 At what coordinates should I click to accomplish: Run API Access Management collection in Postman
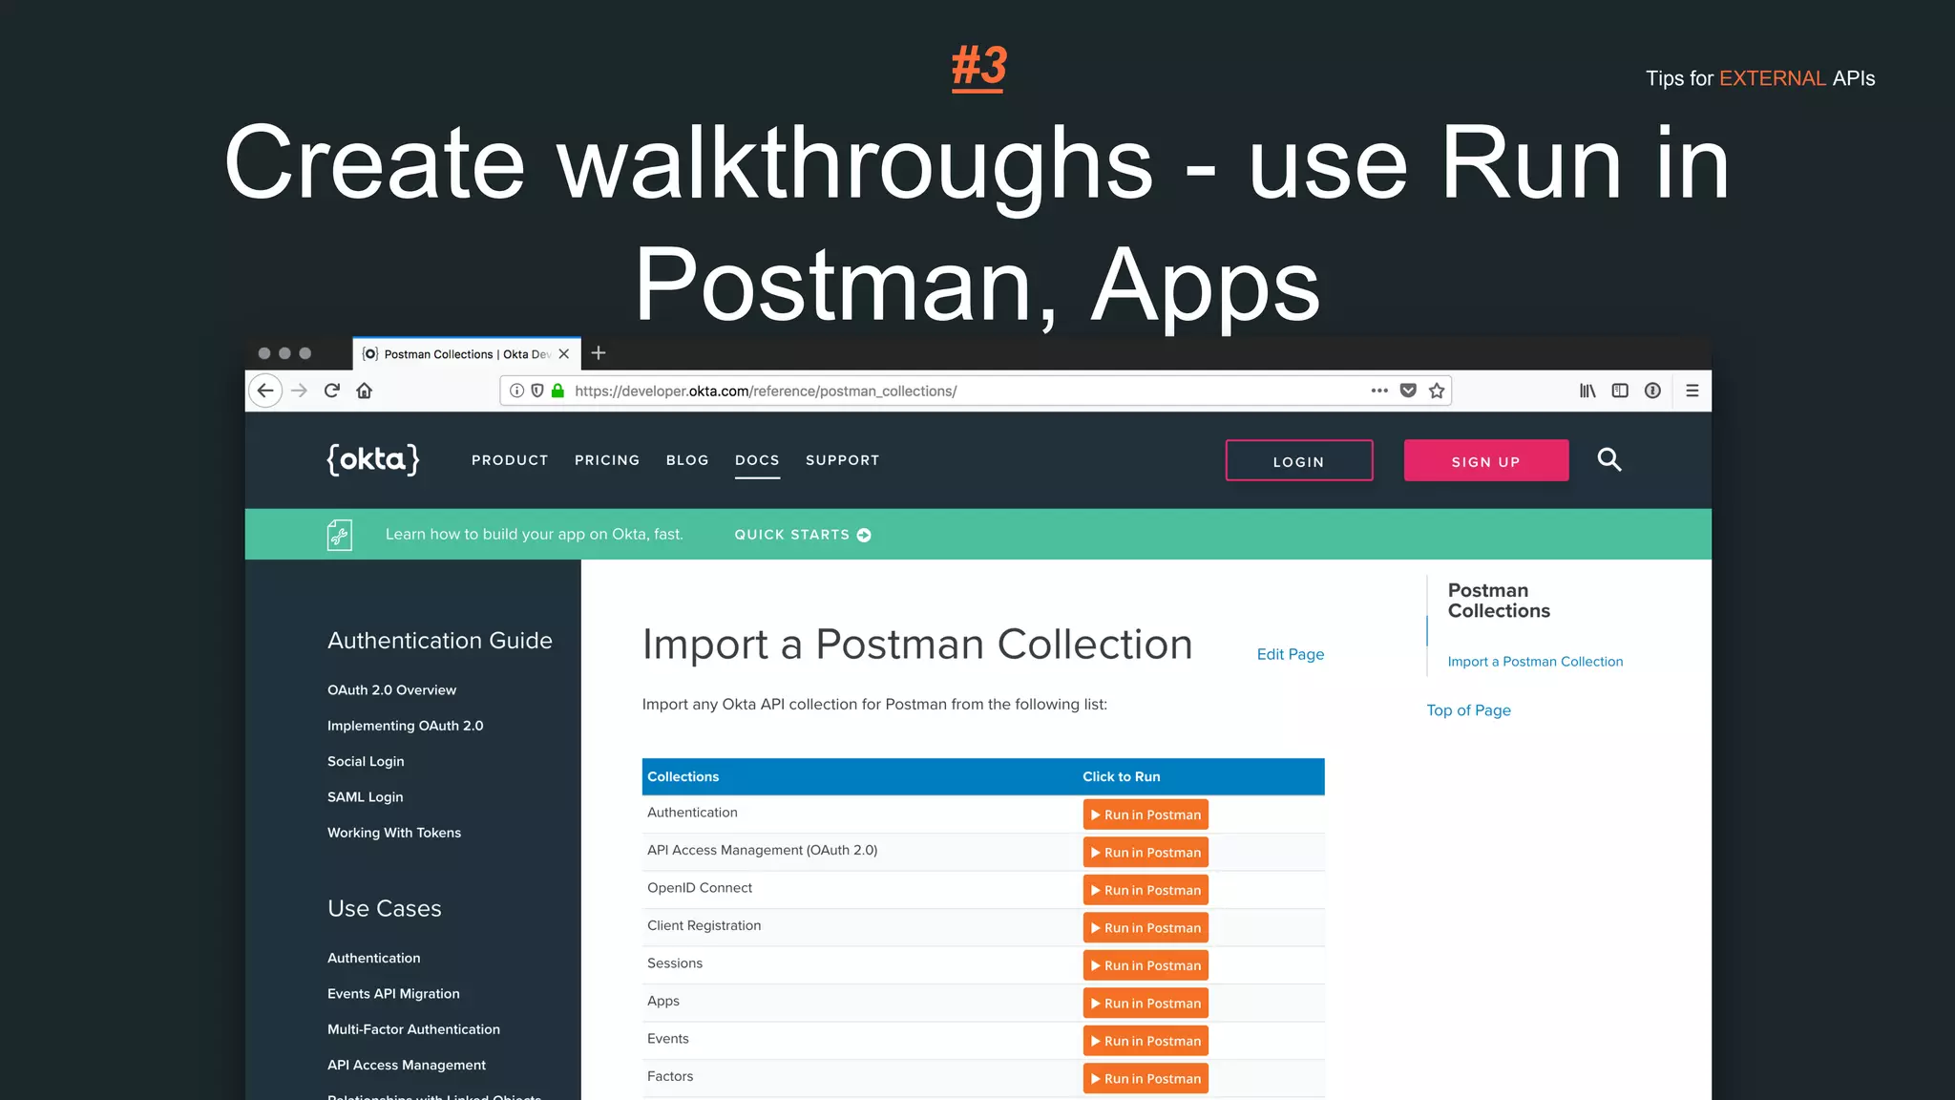tap(1146, 853)
